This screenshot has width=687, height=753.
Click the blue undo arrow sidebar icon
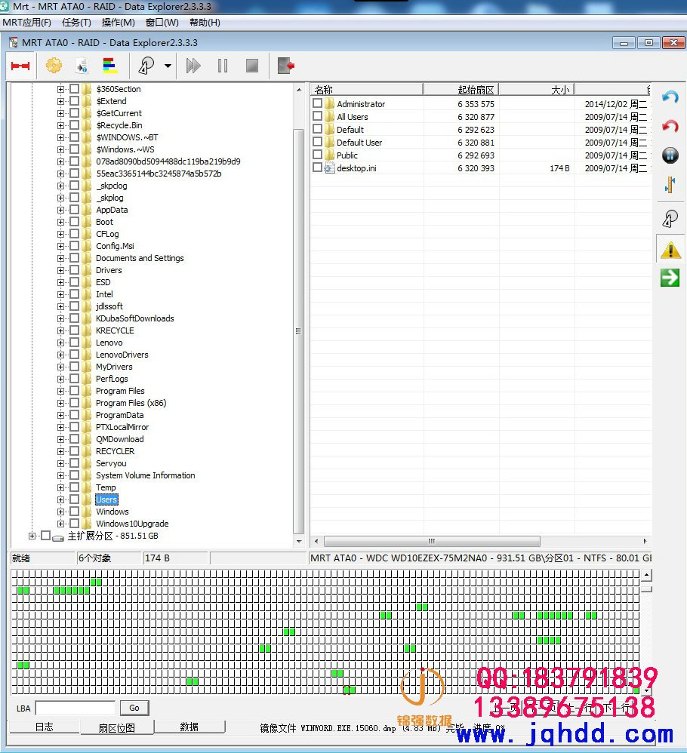(670, 97)
